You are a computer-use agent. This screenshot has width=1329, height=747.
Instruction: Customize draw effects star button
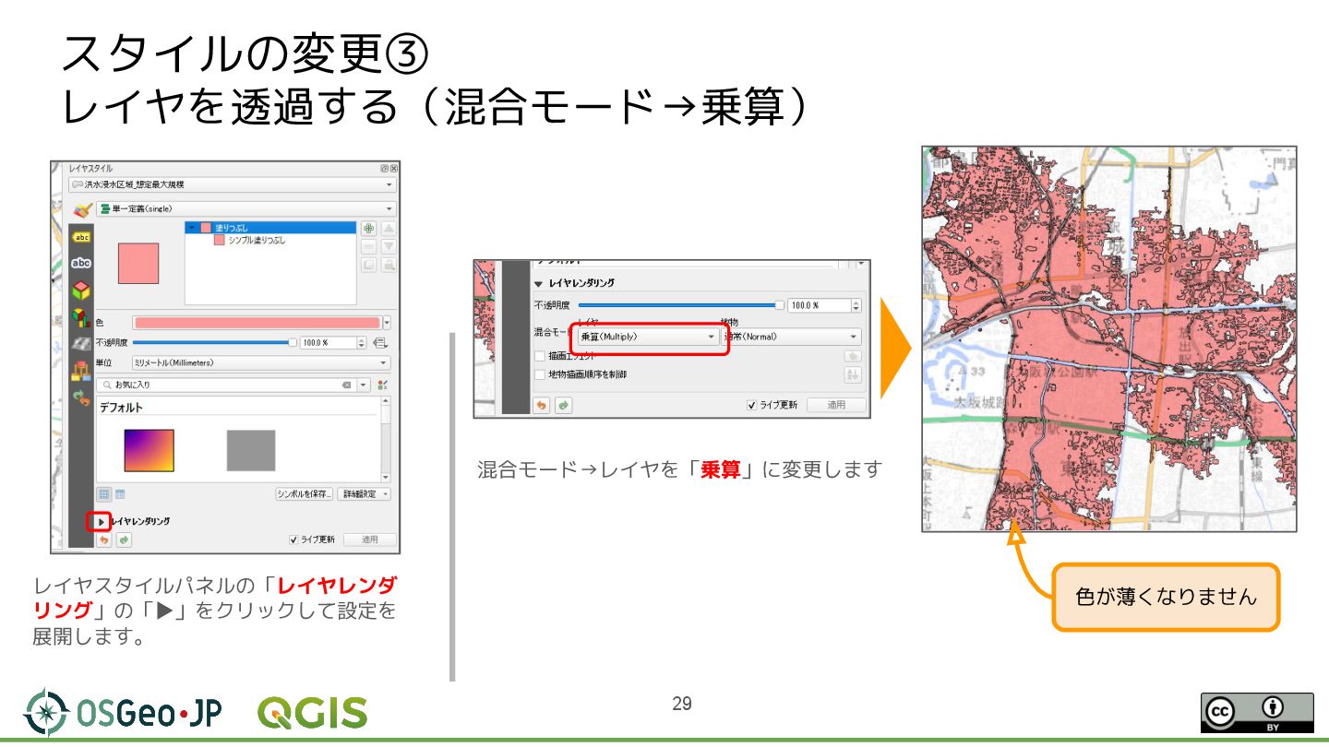click(x=853, y=356)
